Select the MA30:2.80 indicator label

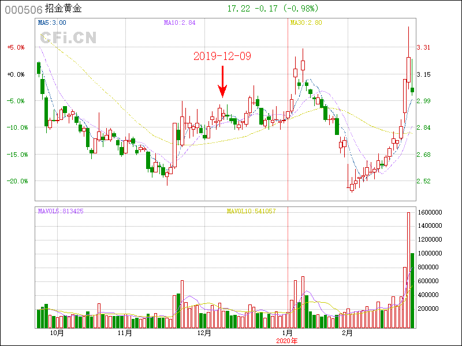pyautogui.click(x=305, y=23)
